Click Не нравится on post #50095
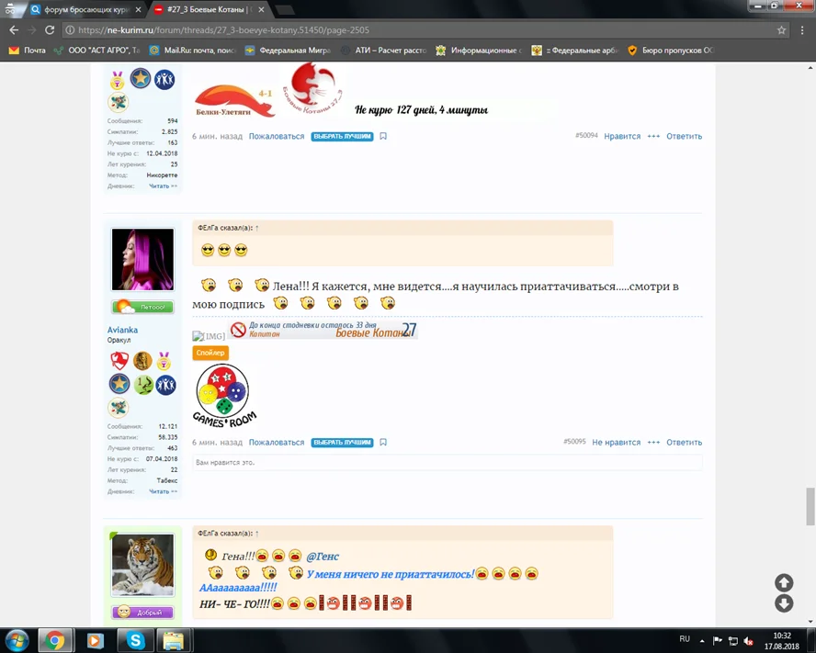 tap(617, 443)
